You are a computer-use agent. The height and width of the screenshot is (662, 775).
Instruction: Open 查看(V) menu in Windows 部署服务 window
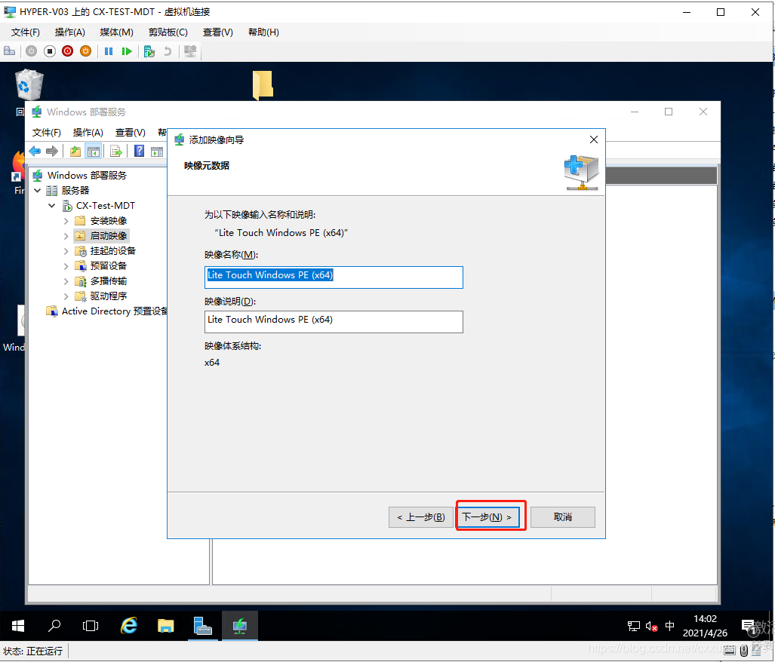[x=130, y=132]
